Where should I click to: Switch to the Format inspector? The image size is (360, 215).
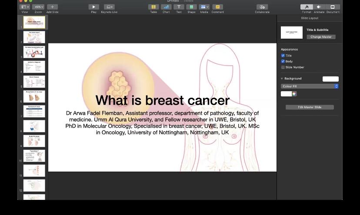pyautogui.click(x=307, y=7)
